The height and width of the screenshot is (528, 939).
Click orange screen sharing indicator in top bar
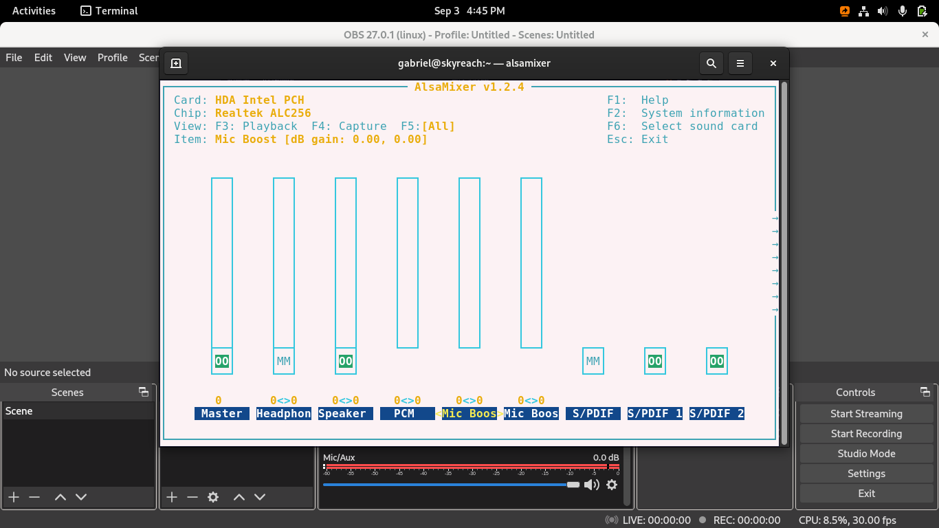pos(845,11)
